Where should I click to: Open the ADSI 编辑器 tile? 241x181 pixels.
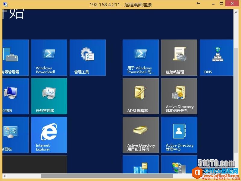tap(140, 96)
